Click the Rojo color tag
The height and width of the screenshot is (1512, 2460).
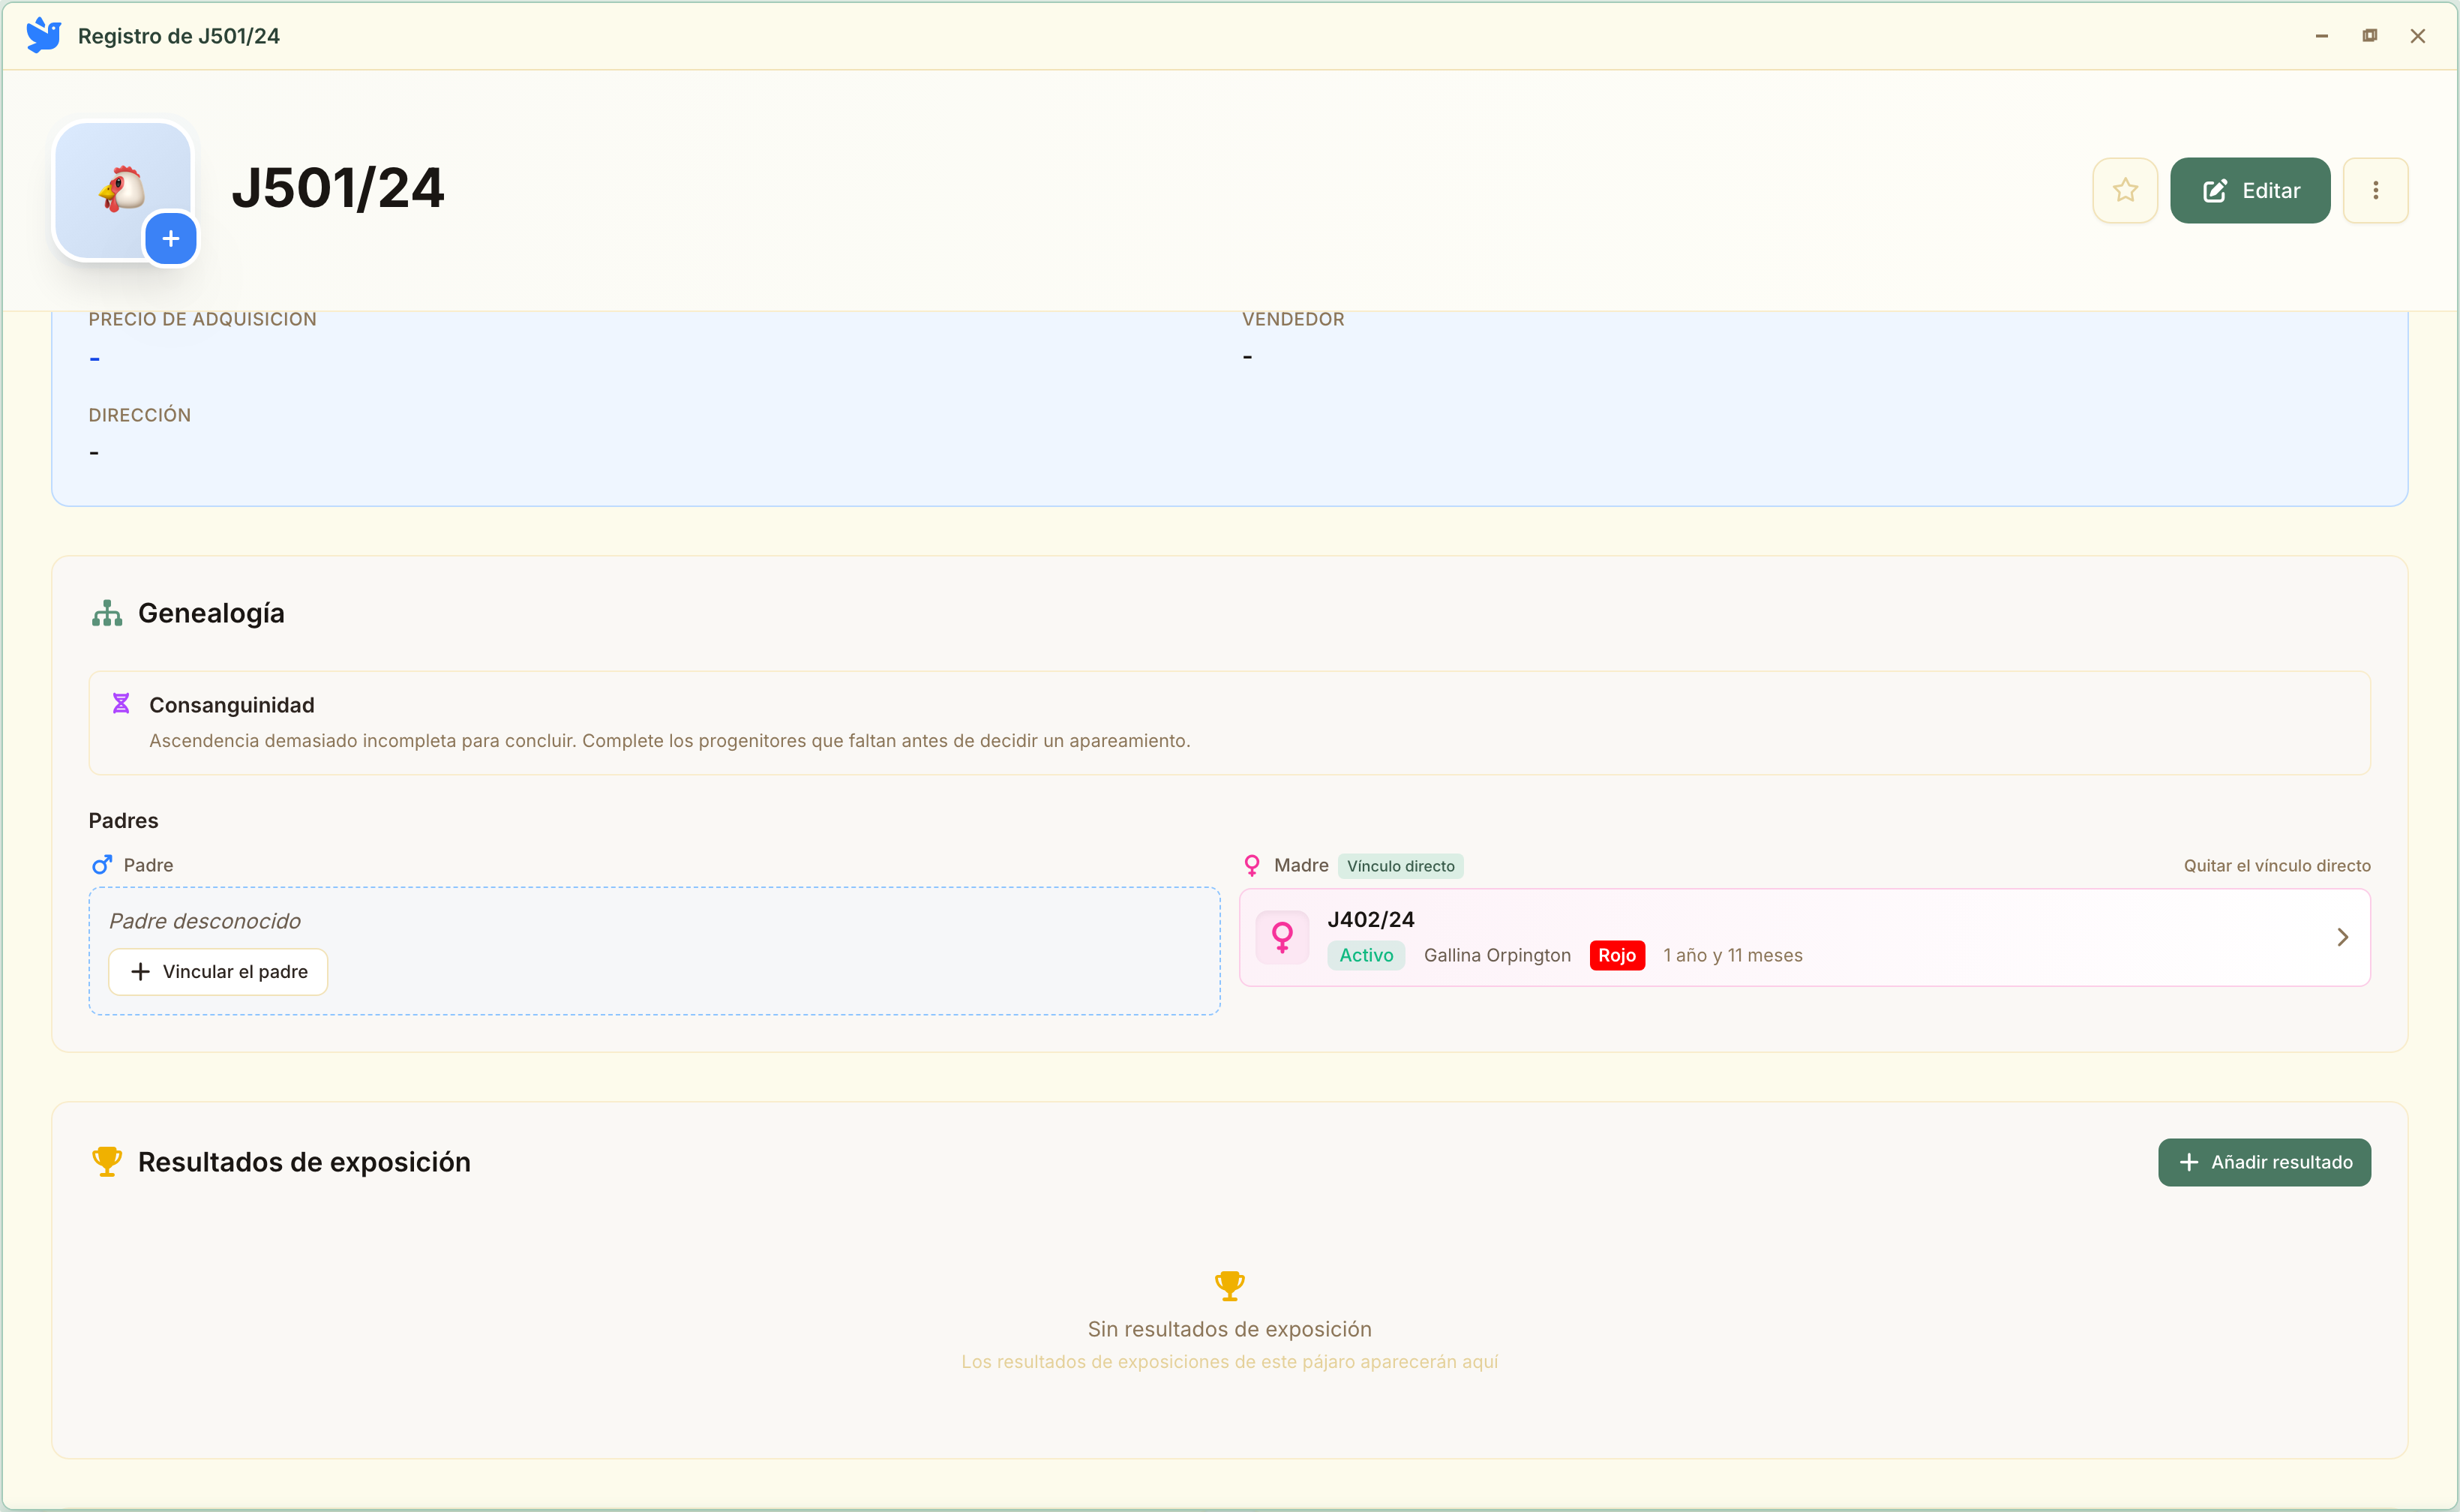click(1616, 955)
